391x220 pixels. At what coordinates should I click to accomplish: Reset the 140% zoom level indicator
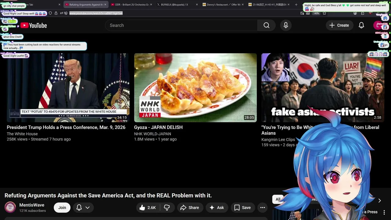316,13
